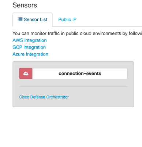Click the divider line inside the sensor card
This screenshot has width=142, height=147.
(73, 86)
